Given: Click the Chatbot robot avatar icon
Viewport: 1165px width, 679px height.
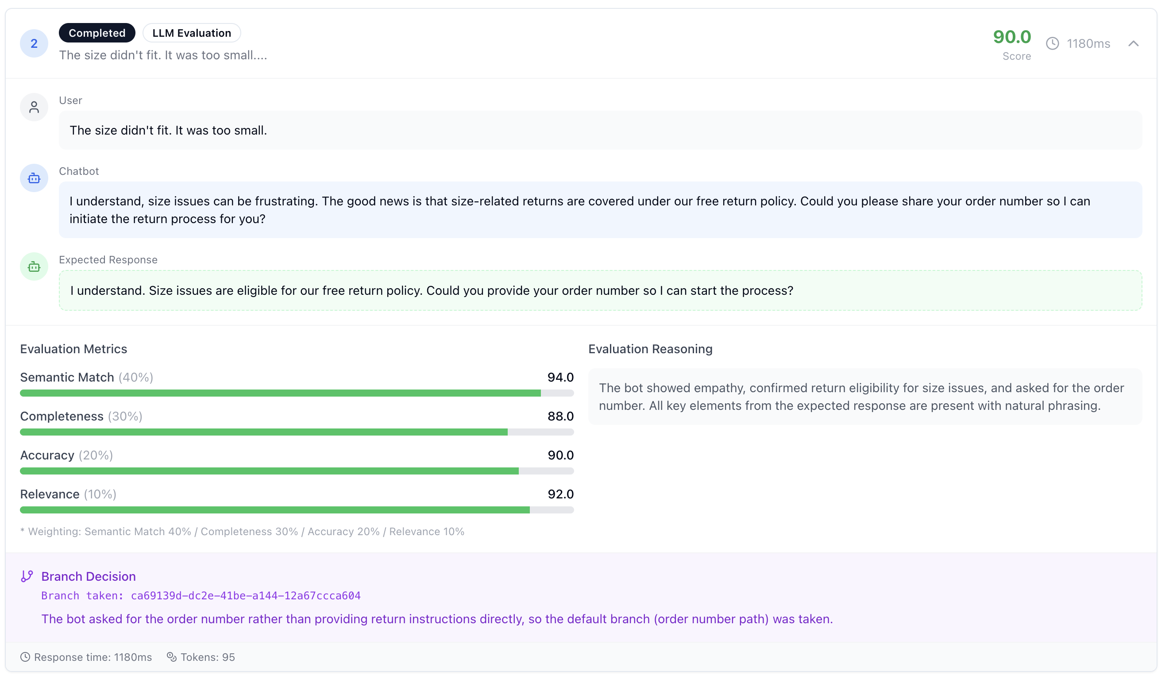Looking at the screenshot, I should [x=34, y=178].
